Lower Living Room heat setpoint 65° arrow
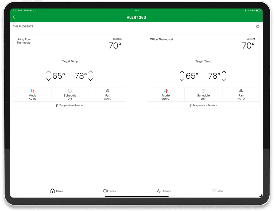Screen dimensions: 274x211 click(48, 79)
